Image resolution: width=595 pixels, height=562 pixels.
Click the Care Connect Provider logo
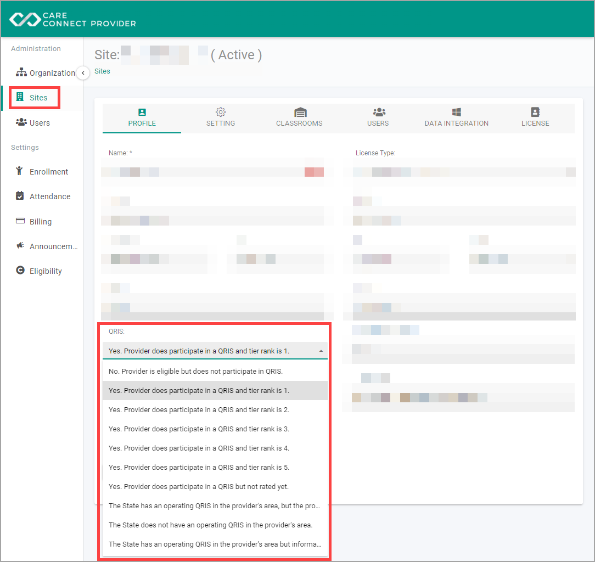[x=72, y=19]
